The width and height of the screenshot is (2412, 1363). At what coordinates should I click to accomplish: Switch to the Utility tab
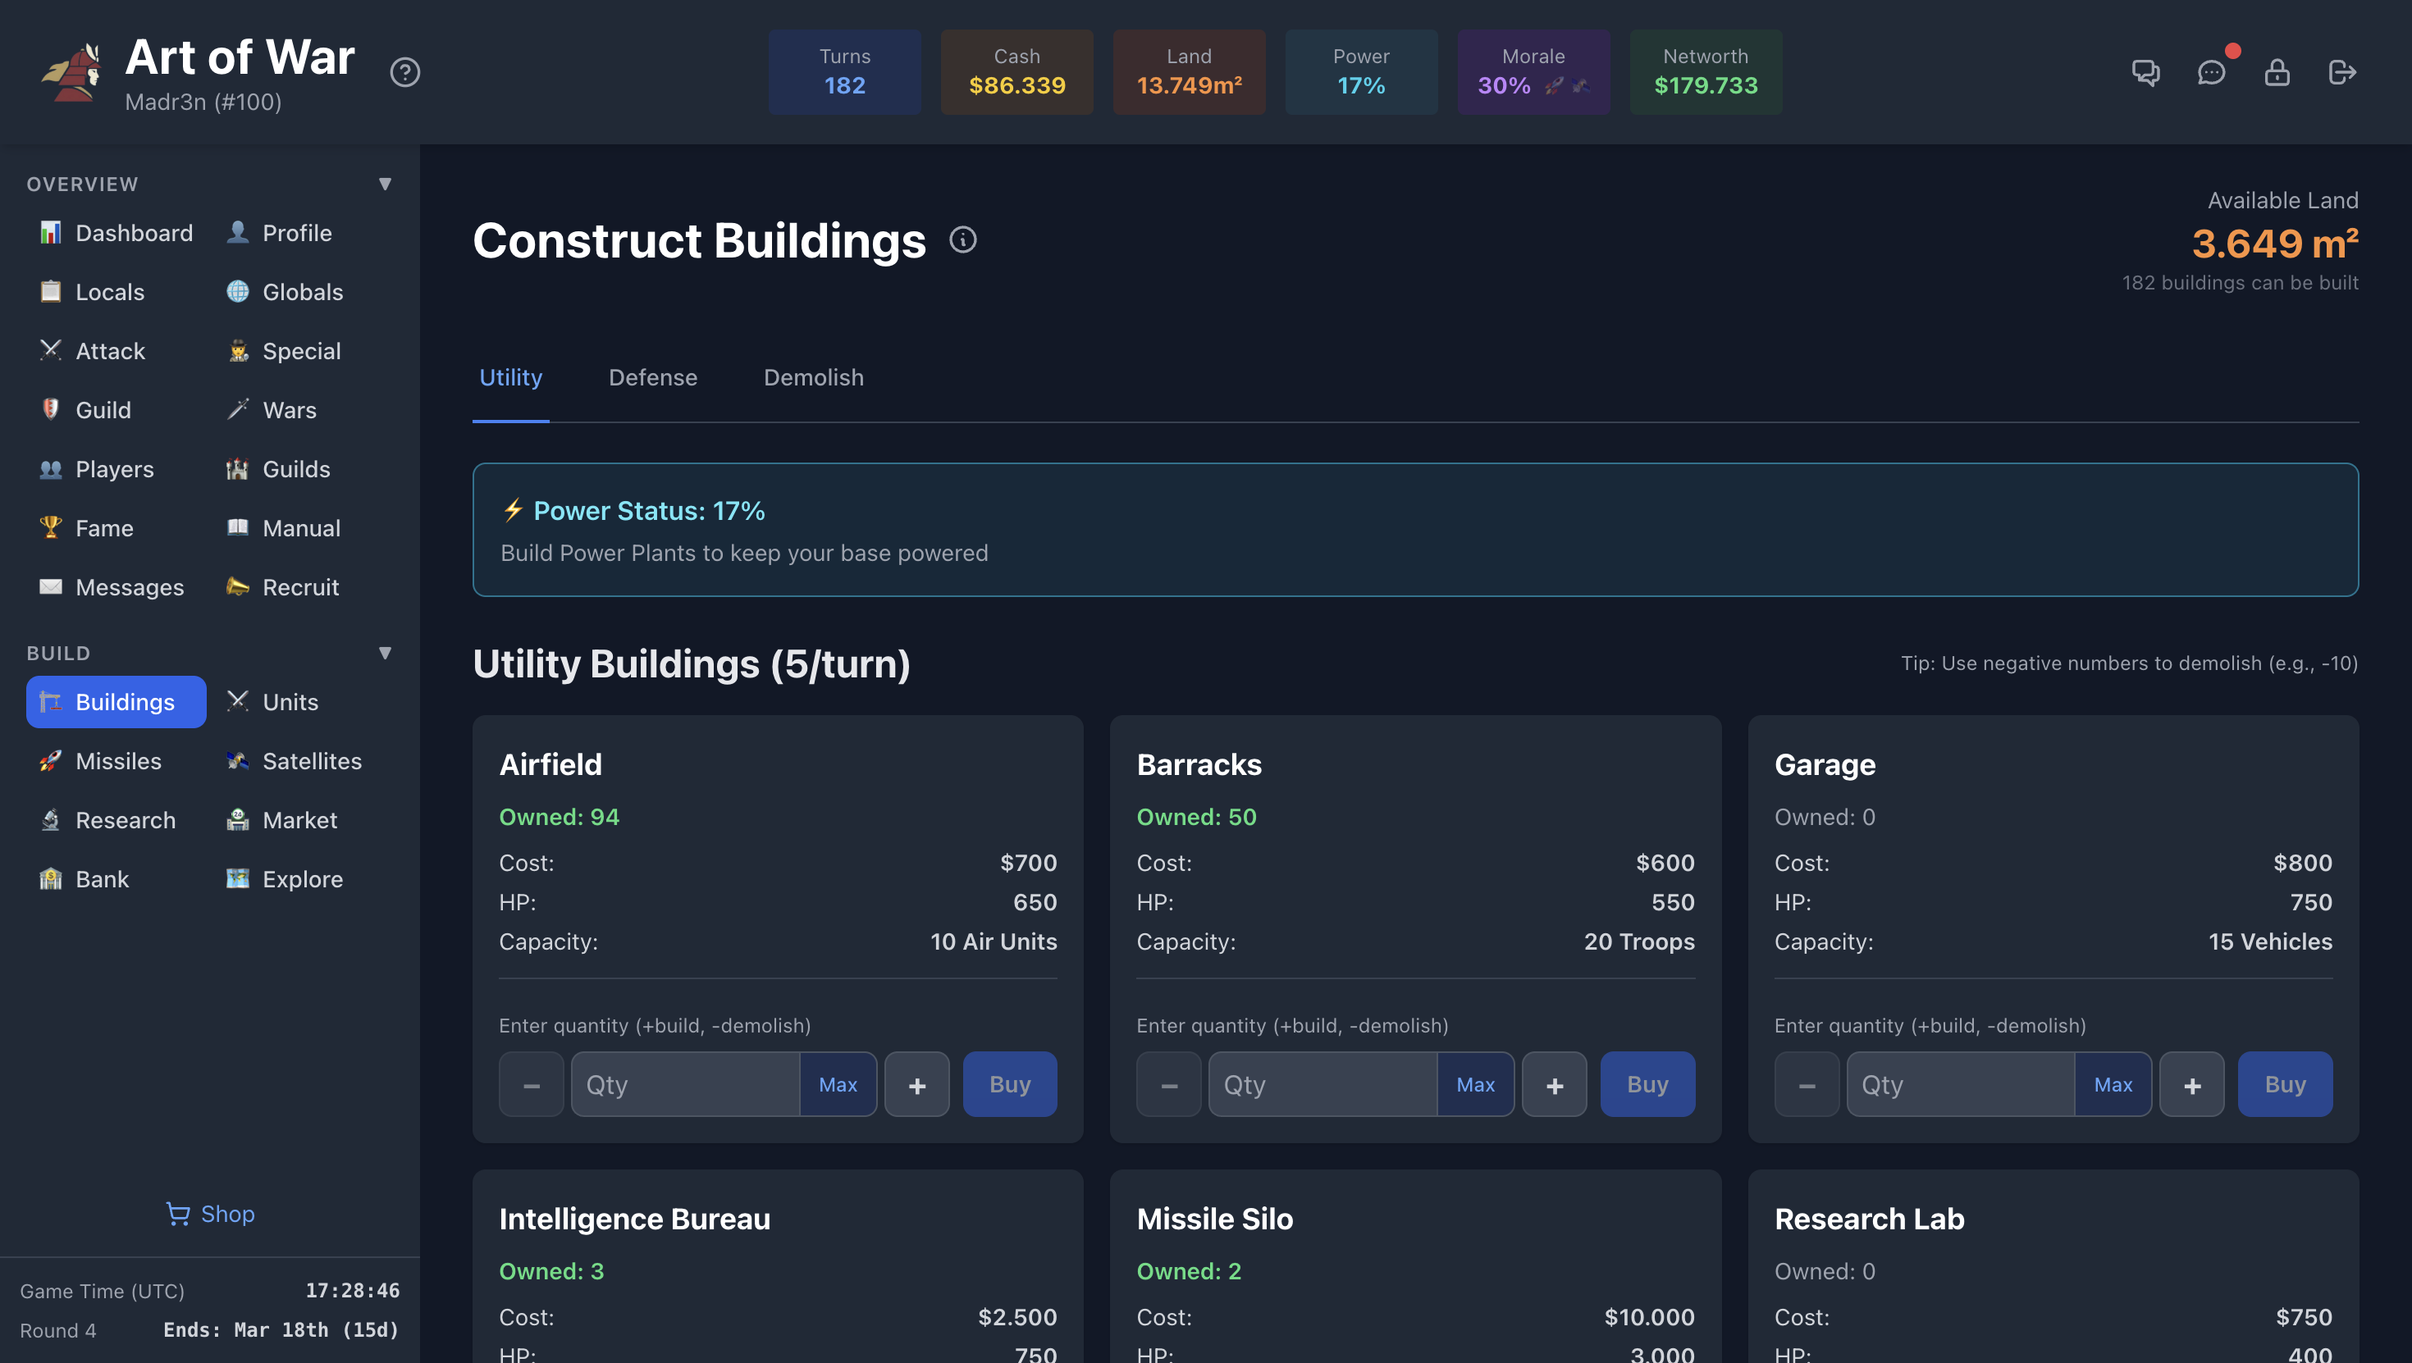(510, 377)
